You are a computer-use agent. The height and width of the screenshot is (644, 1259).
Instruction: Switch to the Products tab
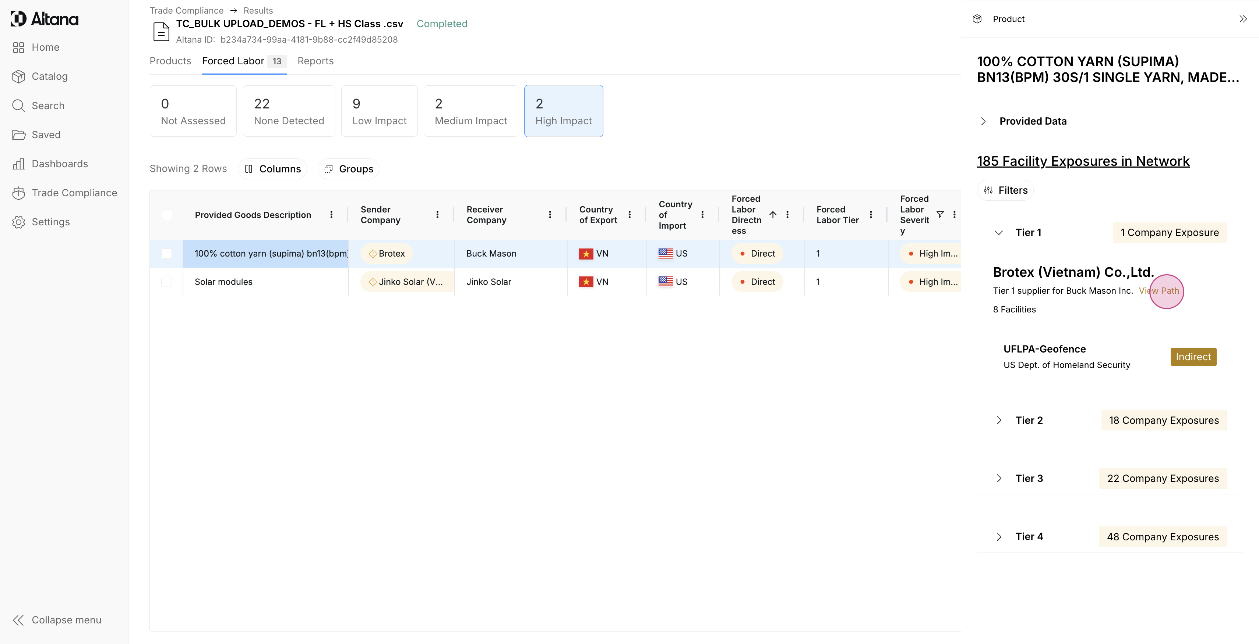tap(170, 61)
